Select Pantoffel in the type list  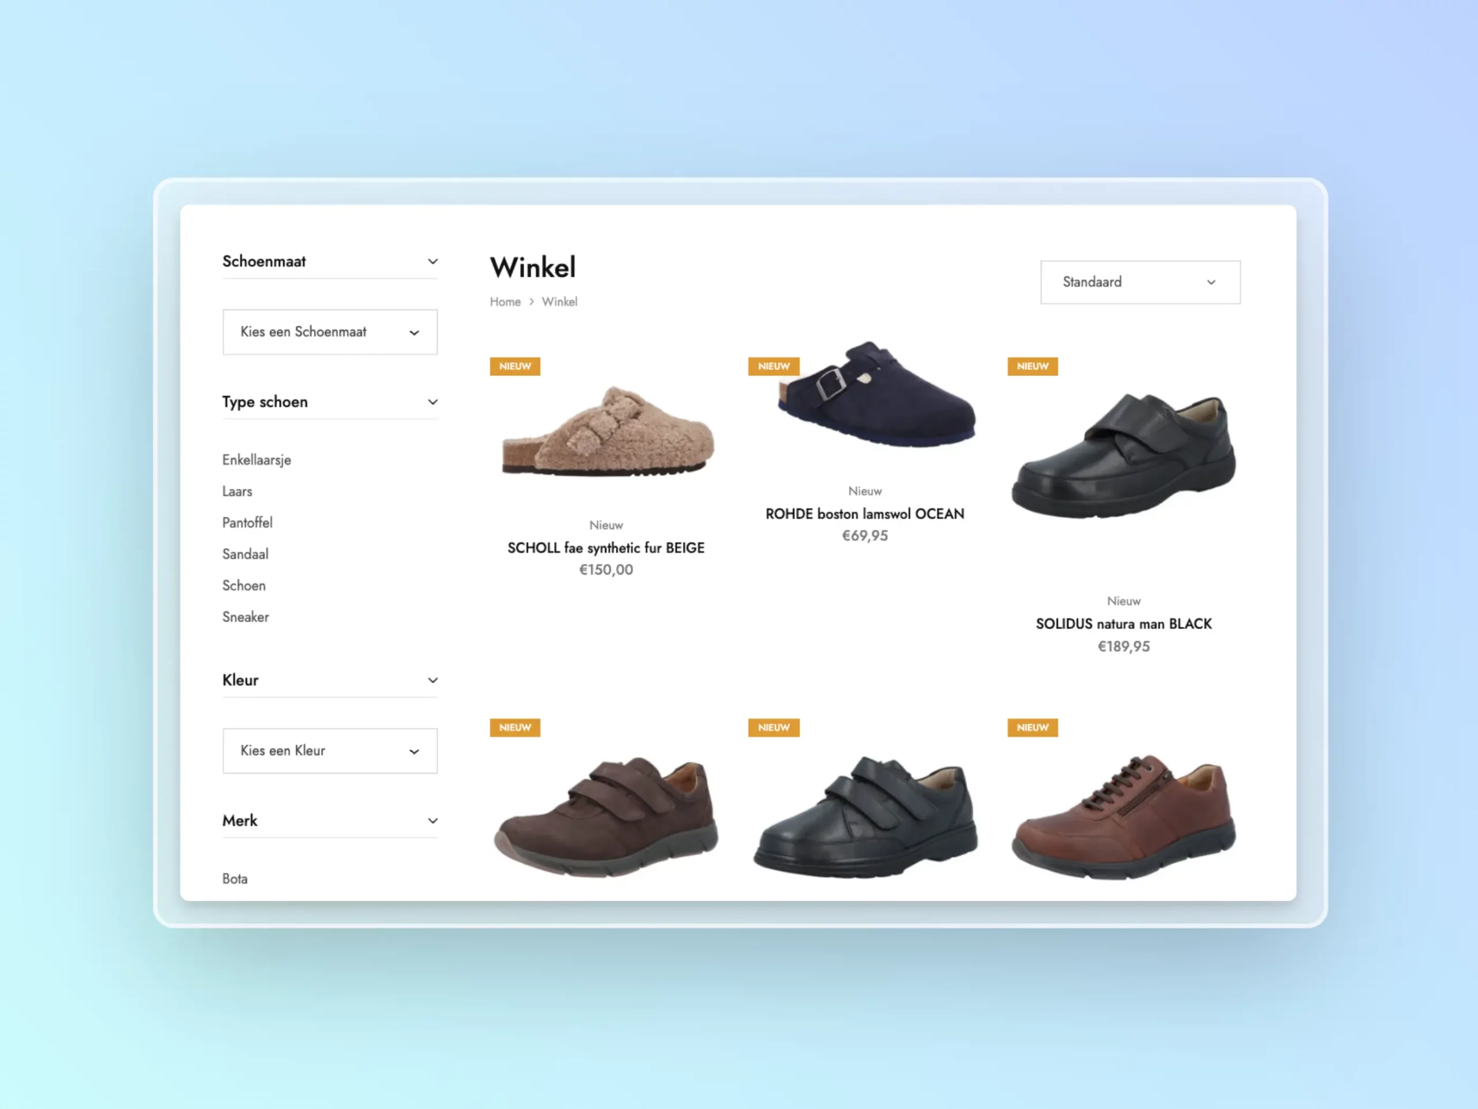247,523
